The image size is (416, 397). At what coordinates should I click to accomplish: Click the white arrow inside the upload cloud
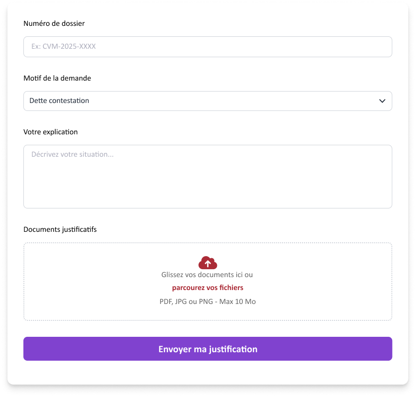point(208,264)
